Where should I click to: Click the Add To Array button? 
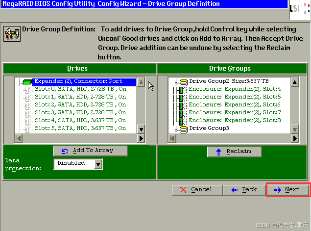90,151
